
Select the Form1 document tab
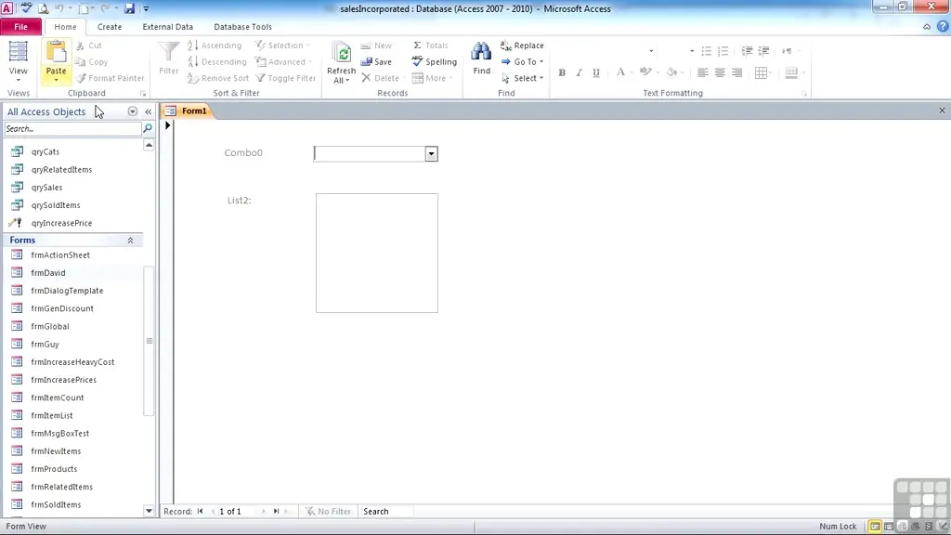(187, 111)
